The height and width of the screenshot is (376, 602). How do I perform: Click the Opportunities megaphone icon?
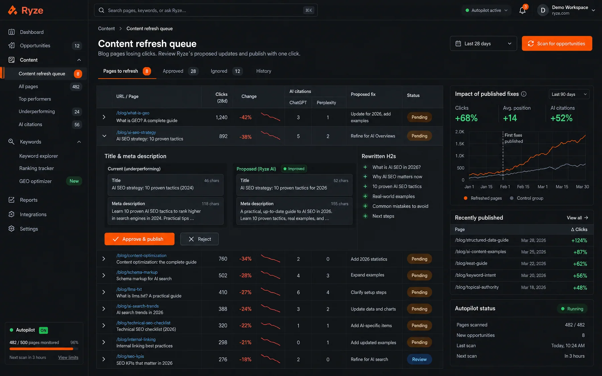(x=11, y=45)
